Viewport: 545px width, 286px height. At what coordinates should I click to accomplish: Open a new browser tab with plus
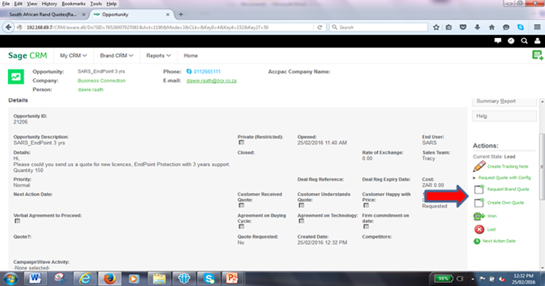(181, 15)
